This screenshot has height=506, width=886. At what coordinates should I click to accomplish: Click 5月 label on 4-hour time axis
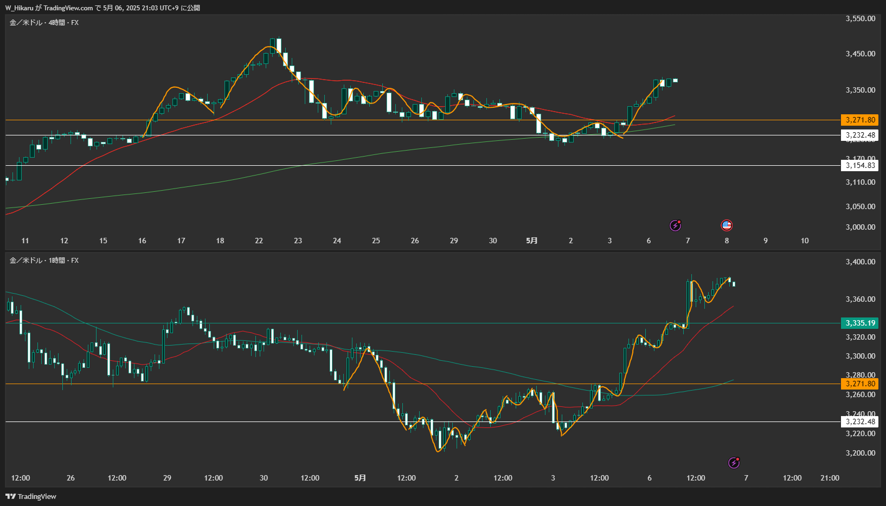(532, 241)
